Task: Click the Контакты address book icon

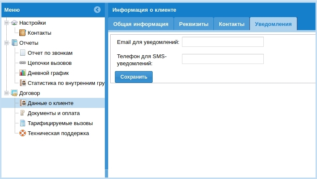Action: [23, 33]
